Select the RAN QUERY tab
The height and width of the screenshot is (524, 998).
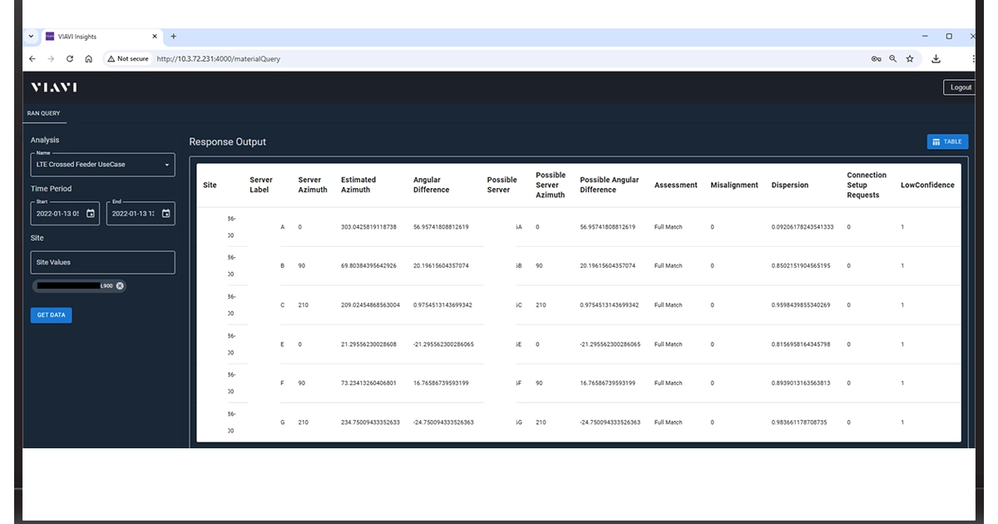coord(43,113)
